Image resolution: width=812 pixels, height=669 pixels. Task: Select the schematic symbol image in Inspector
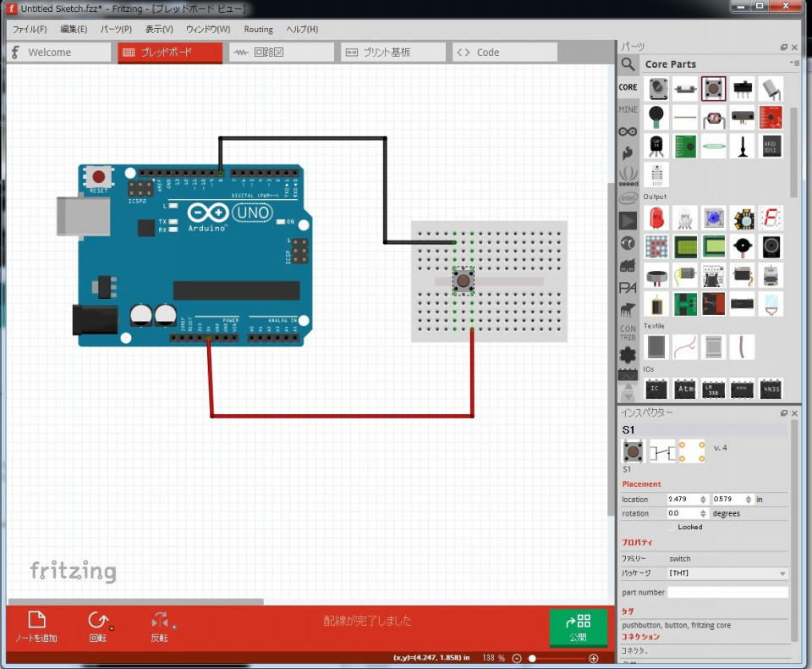(x=663, y=451)
